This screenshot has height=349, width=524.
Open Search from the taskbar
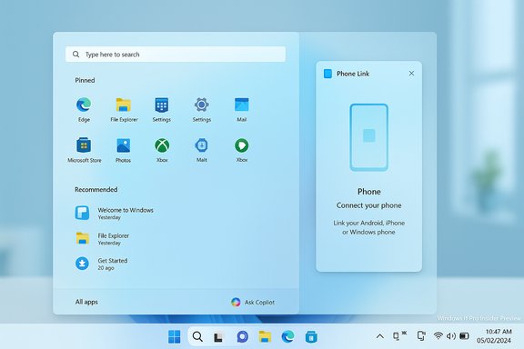click(197, 336)
